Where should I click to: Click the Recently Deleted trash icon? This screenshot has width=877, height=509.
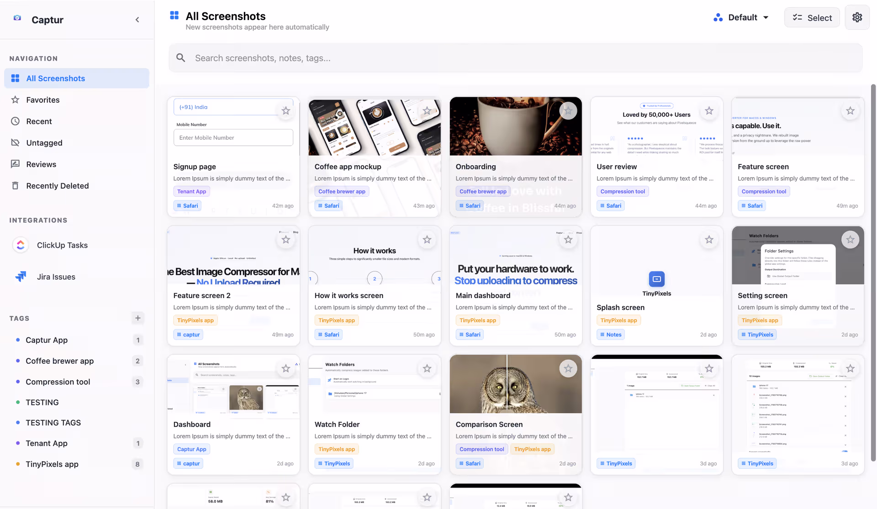(15, 185)
